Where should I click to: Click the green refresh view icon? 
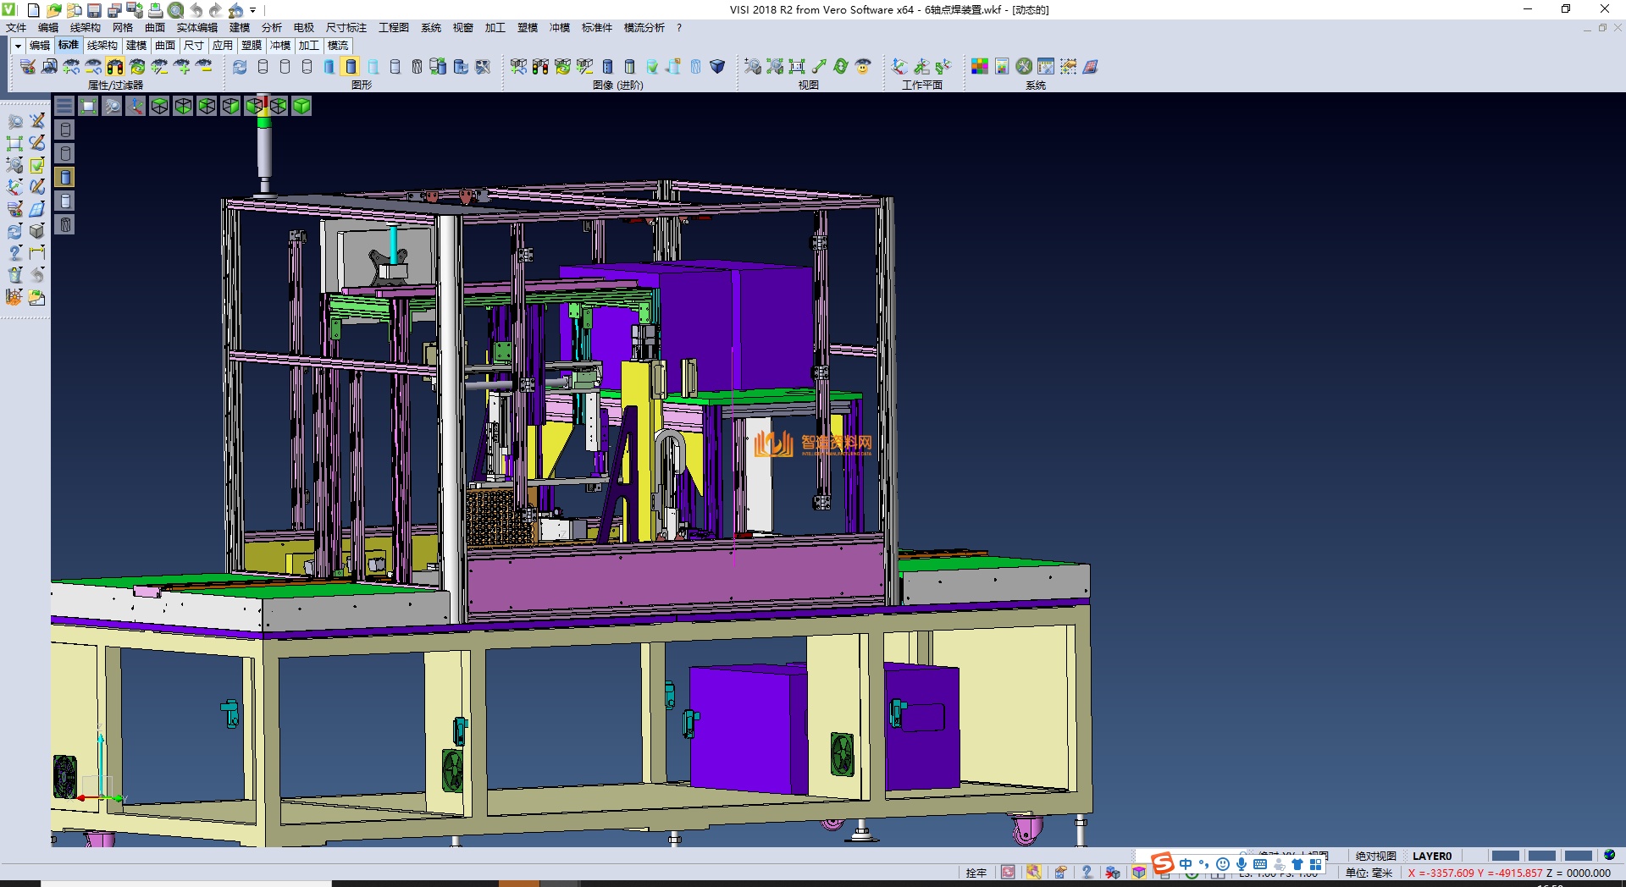tap(841, 67)
